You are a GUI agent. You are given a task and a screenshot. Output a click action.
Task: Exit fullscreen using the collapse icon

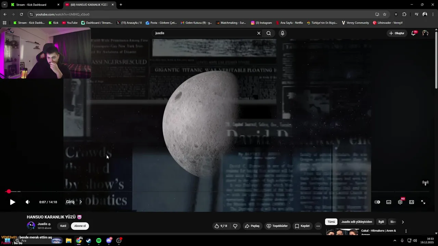click(423, 202)
